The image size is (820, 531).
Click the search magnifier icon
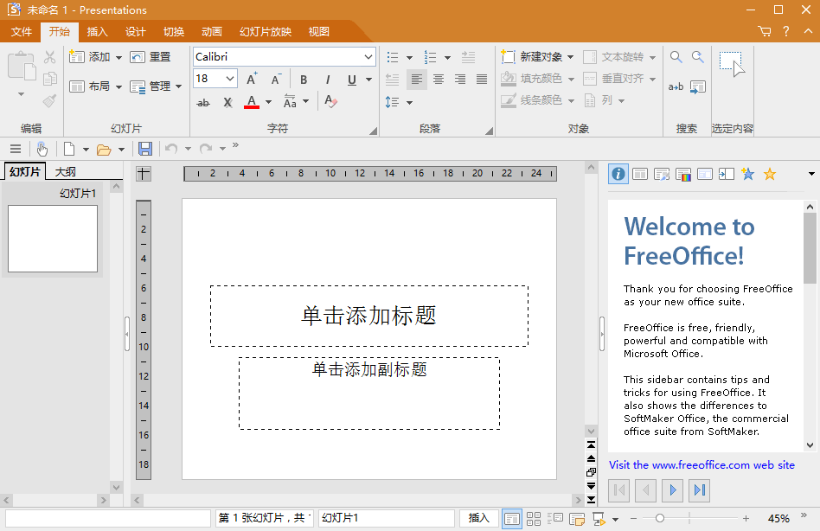click(676, 57)
